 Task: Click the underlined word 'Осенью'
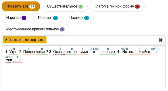[x=60, y=52]
